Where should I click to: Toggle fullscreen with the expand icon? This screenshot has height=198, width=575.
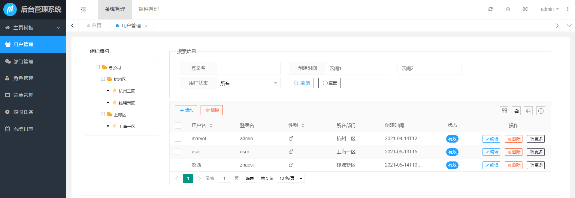point(525,9)
